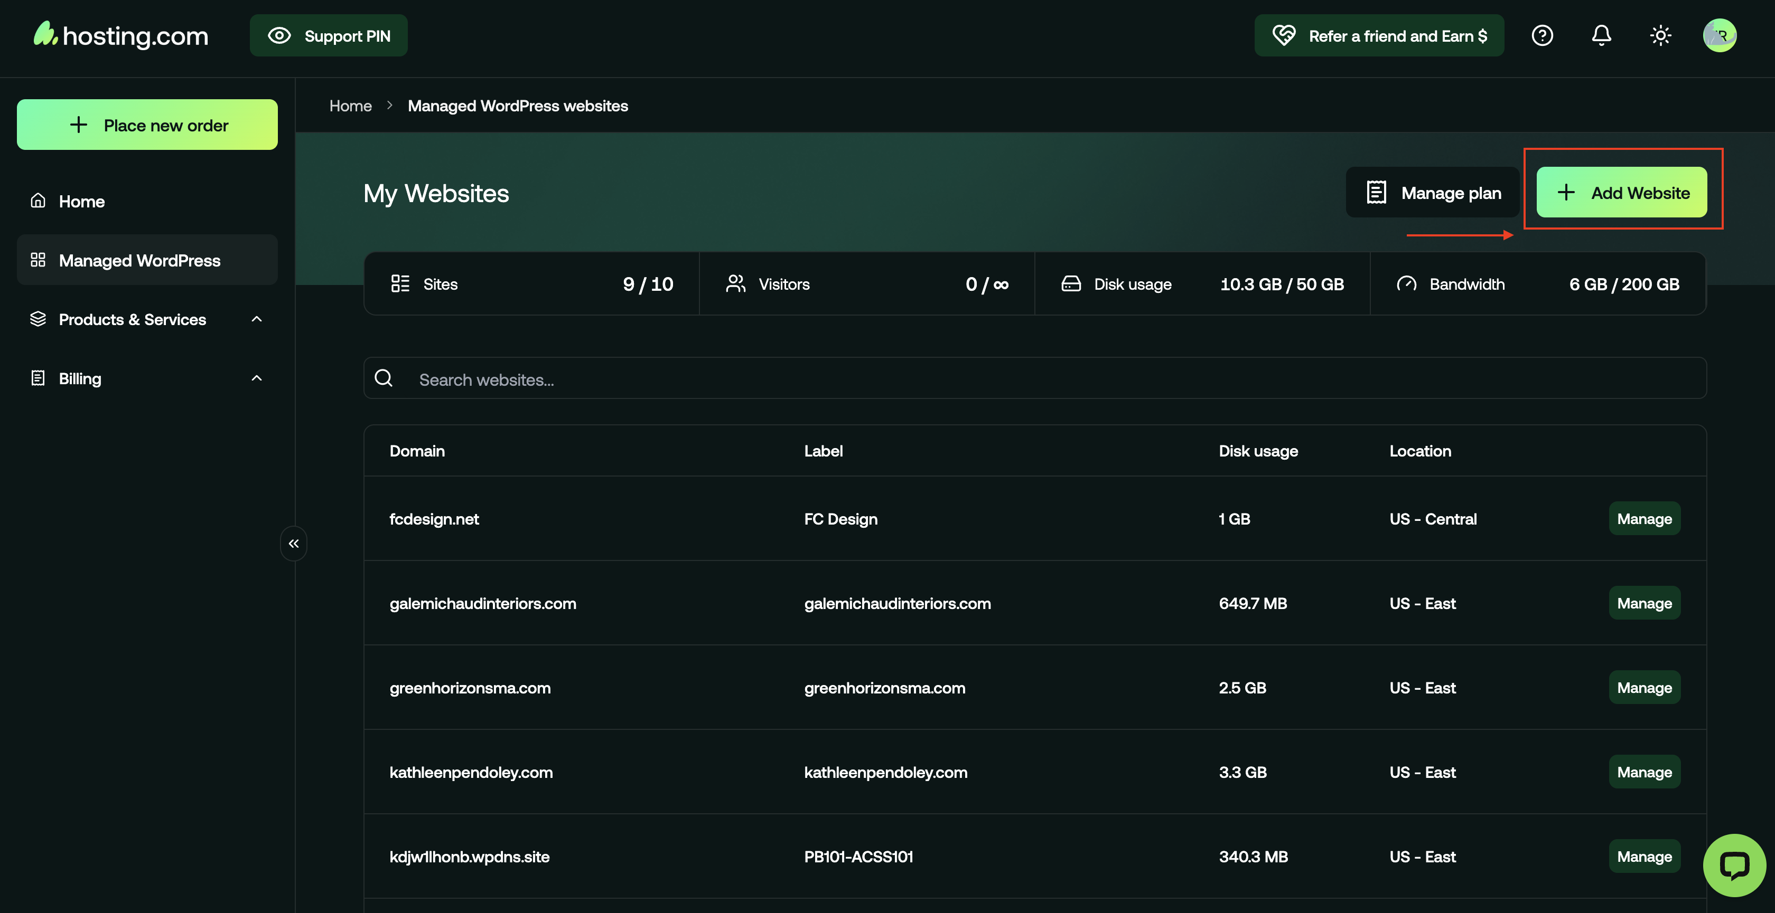Image resolution: width=1775 pixels, height=913 pixels.
Task: Toggle light theme with sun icon
Action: 1660,35
